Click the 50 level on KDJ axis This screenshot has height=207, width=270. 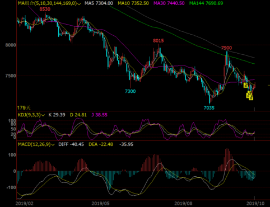tap(13, 129)
